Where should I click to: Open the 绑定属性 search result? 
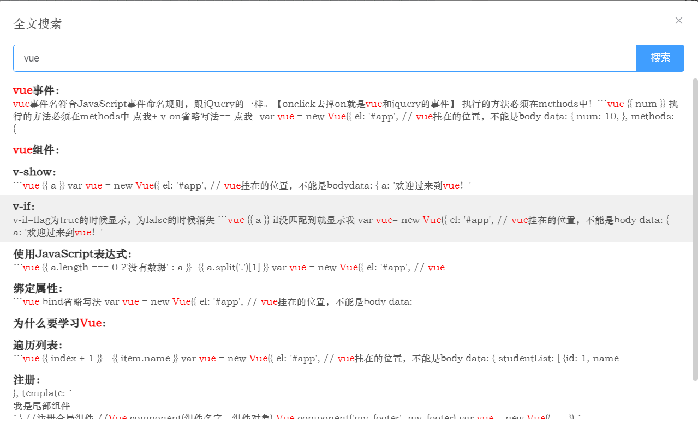(38, 288)
